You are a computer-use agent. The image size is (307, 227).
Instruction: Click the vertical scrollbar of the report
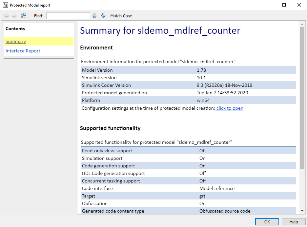click(302, 98)
